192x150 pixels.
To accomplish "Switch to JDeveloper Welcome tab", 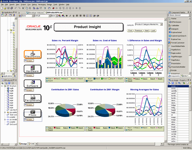I will click(35, 13).
